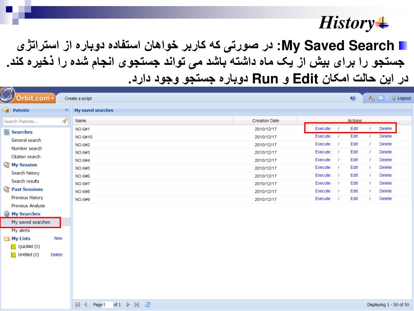Open Previous History
414x311 pixels.
click(x=27, y=198)
